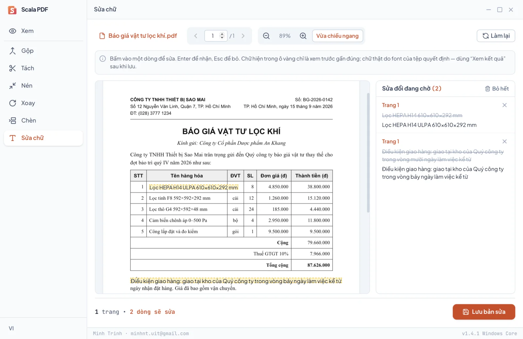Viewport: 523px width, 339px height.
Task: Open the Tách split tool
Action: [x=43, y=68]
